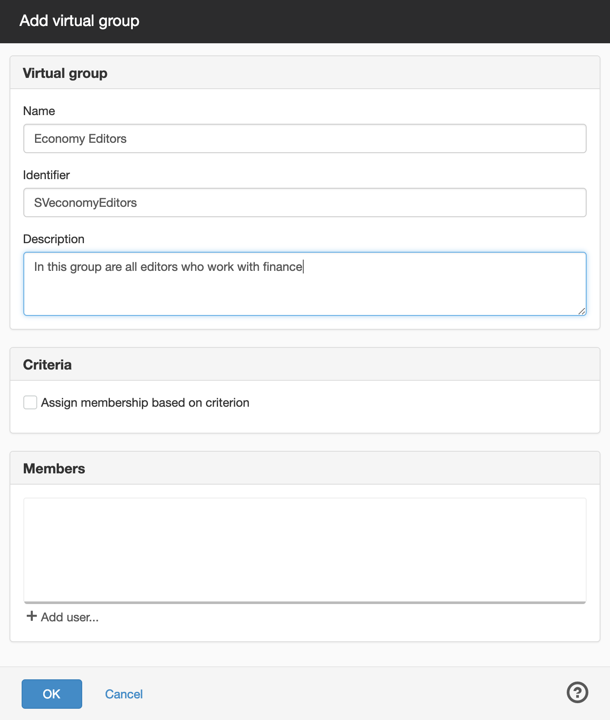Click the 'Add virtual group' dialog title
The height and width of the screenshot is (720, 610).
[80, 21]
